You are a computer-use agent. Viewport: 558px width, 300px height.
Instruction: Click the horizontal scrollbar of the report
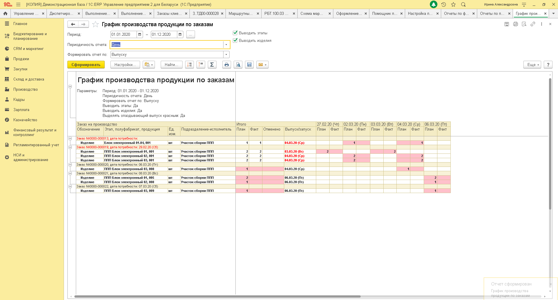217,297
